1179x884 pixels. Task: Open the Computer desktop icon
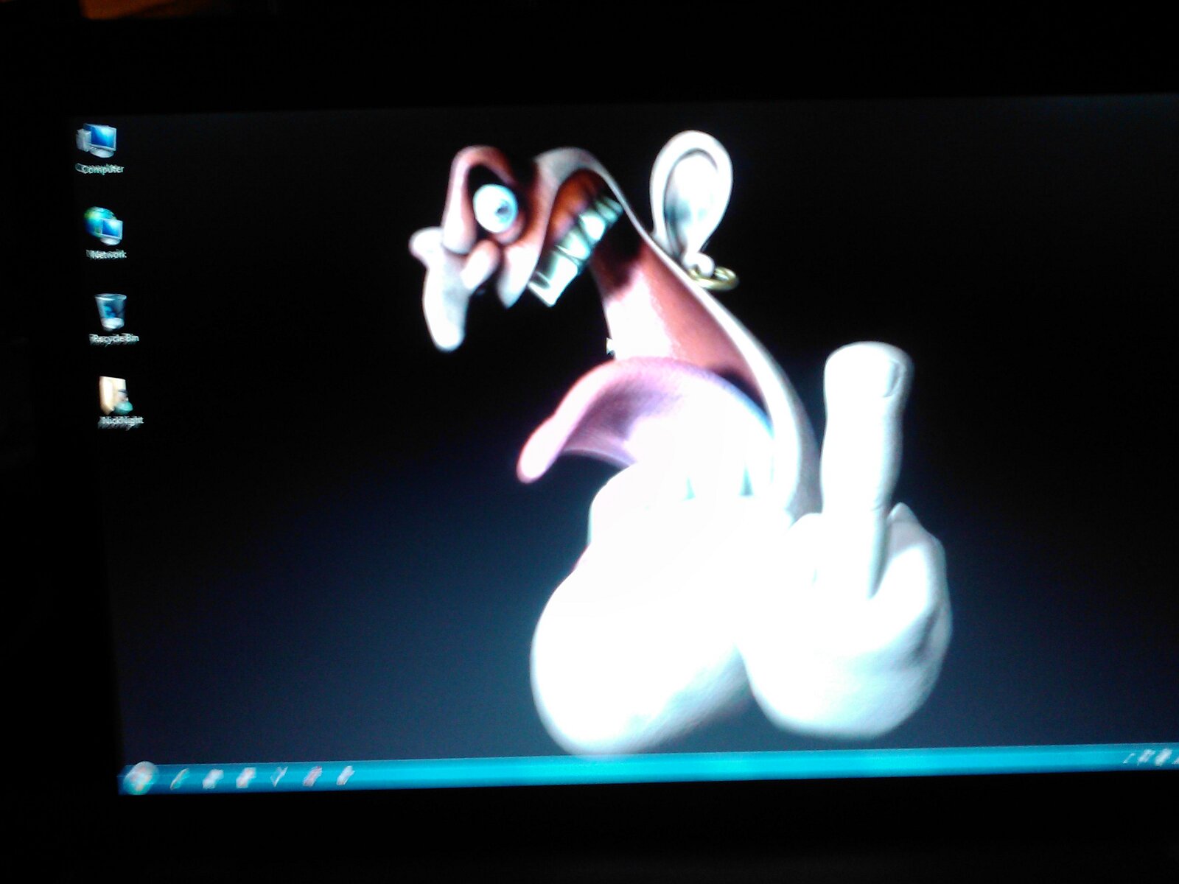[x=97, y=140]
